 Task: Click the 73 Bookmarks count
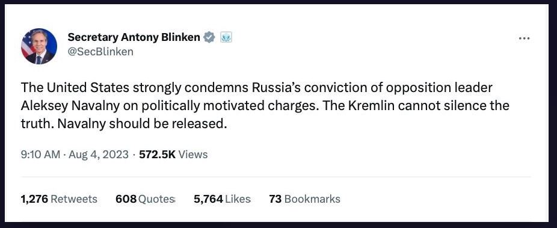click(304, 199)
